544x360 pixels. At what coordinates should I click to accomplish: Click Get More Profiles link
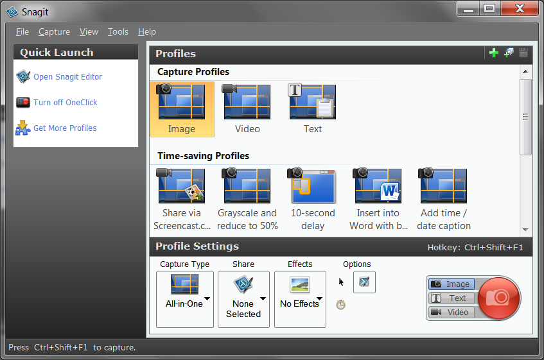pyautogui.click(x=65, y=128)
